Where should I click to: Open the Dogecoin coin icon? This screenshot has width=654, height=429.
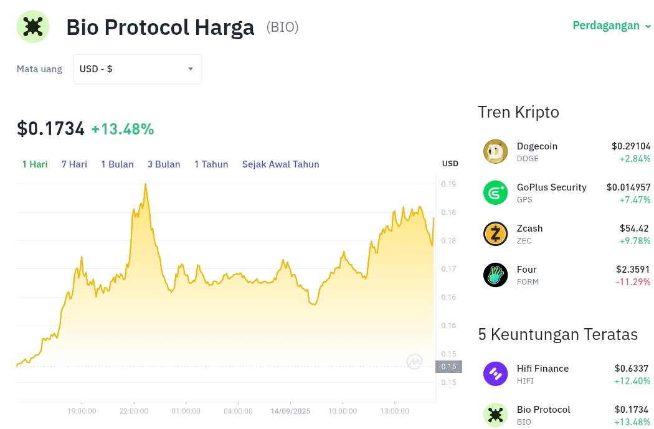coord(496,151)
